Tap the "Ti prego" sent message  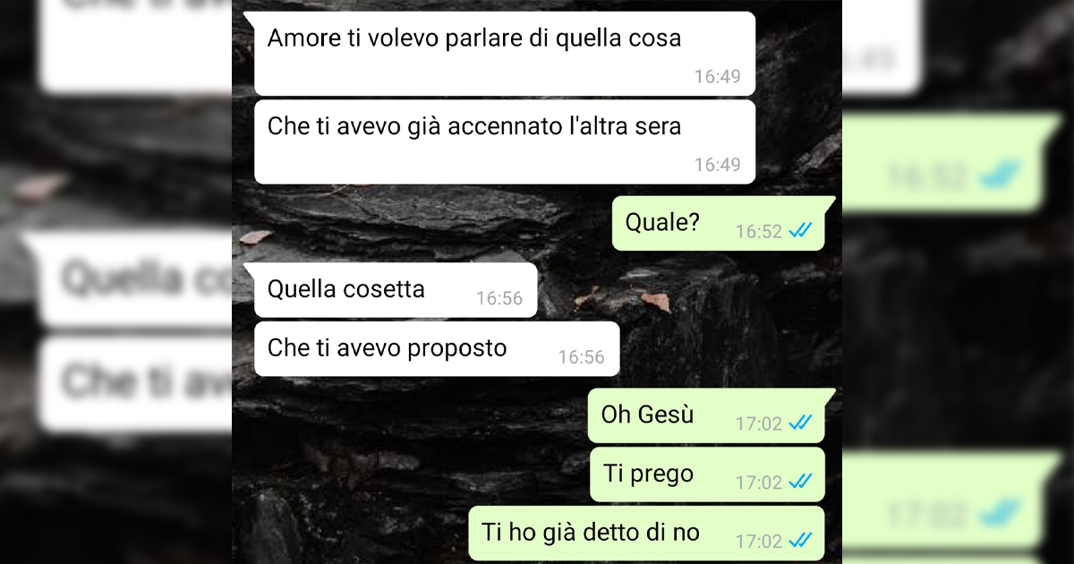(x=707, y=474)
